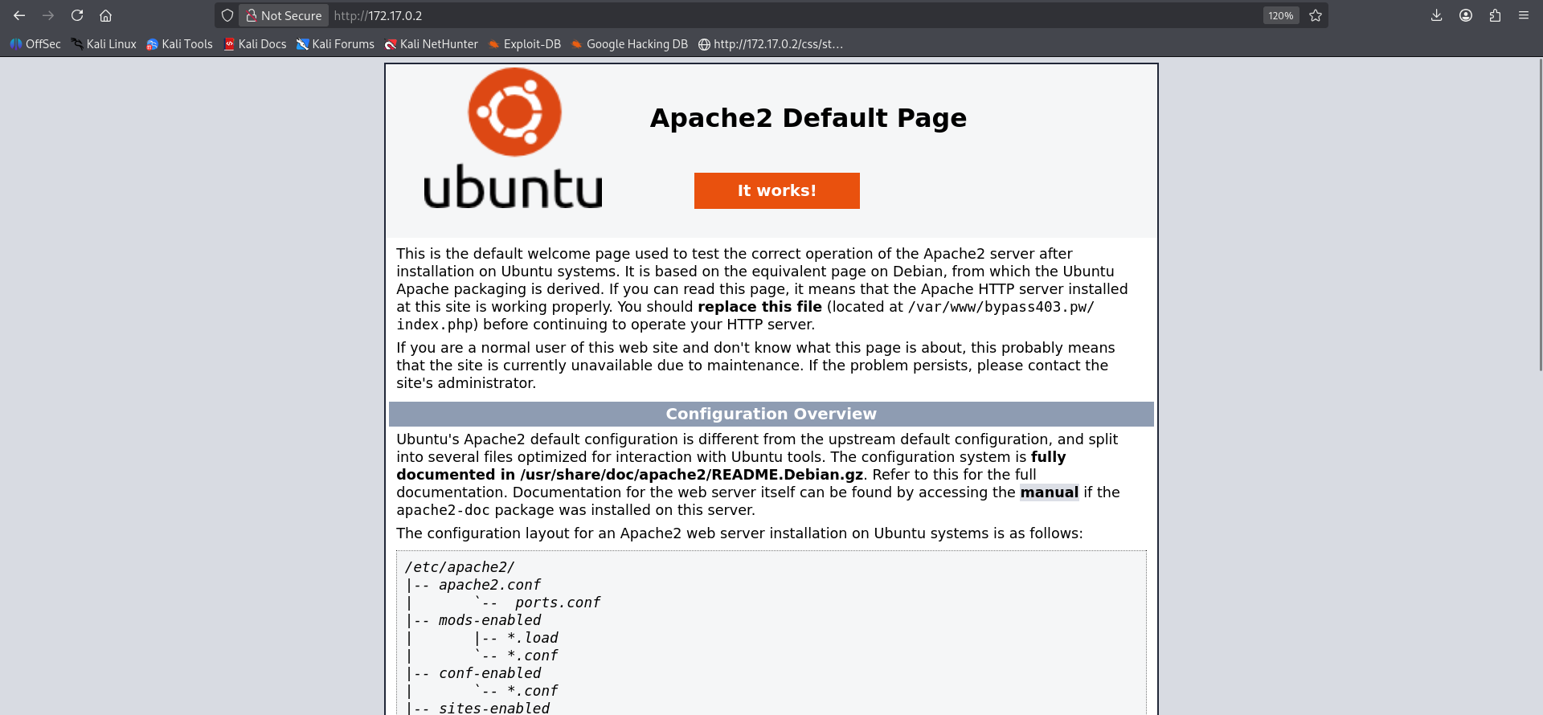This screenshot has height=715, width=1543.
Task: Open the browser home page
Action: (105, 15)
